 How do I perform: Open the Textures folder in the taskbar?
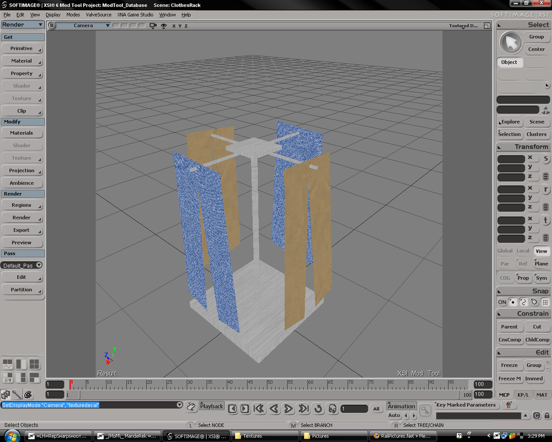[265, 436]
